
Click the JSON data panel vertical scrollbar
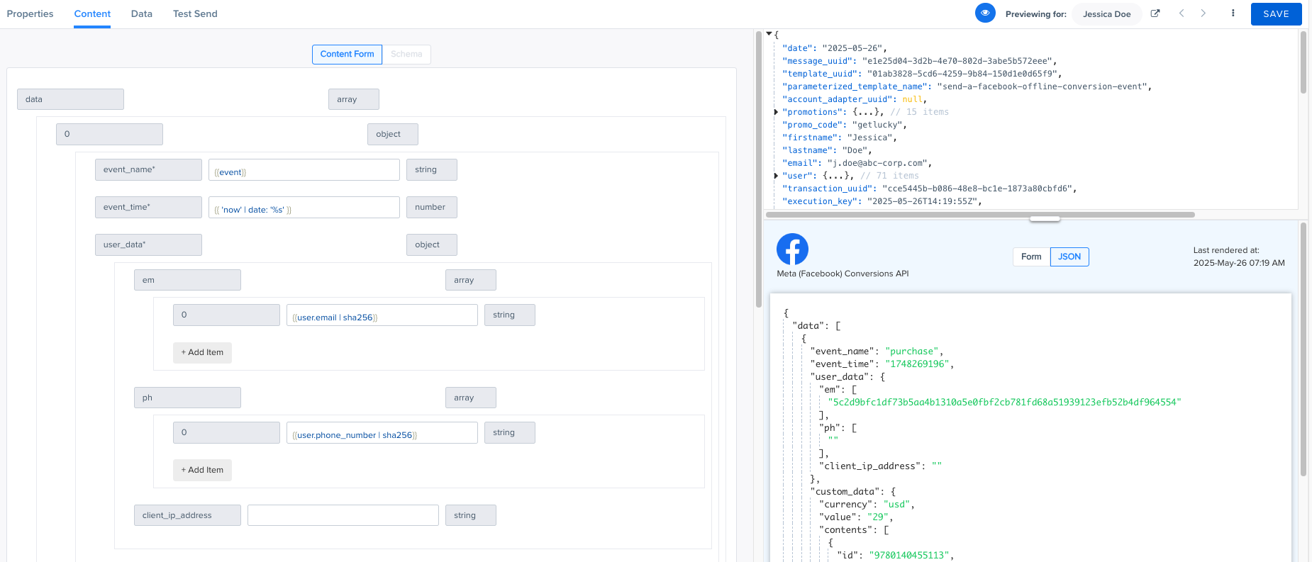(x=1303, y=62)
